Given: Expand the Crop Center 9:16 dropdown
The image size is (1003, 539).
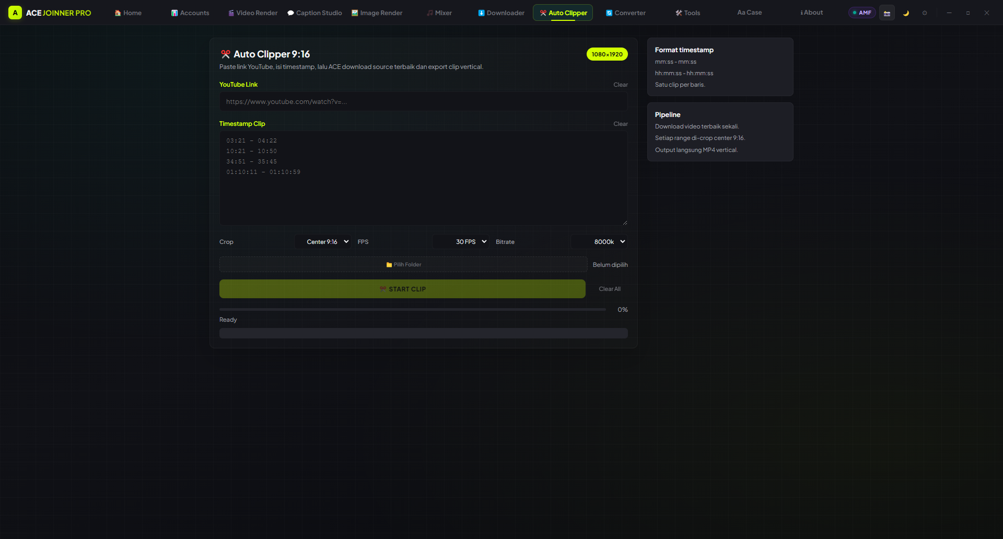Looking at the screenshot, I should coord(323,242).
